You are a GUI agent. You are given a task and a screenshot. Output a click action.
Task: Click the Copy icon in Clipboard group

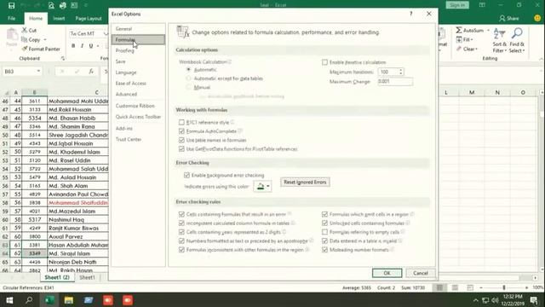click(x=25, y=40)
